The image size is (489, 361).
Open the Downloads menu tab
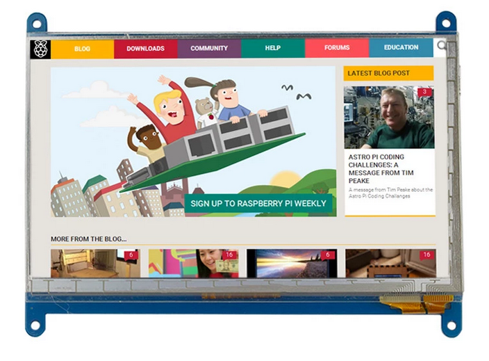[x=146, y=49]
